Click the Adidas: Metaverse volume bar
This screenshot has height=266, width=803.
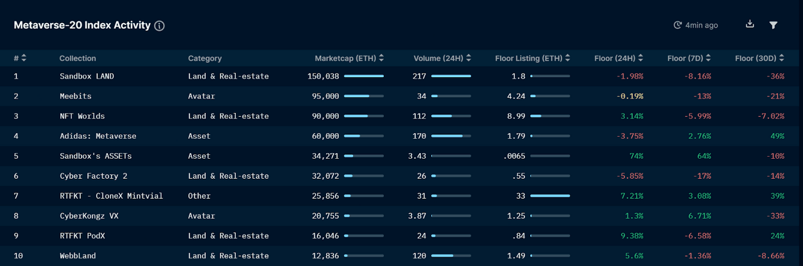tap(451, 136)
